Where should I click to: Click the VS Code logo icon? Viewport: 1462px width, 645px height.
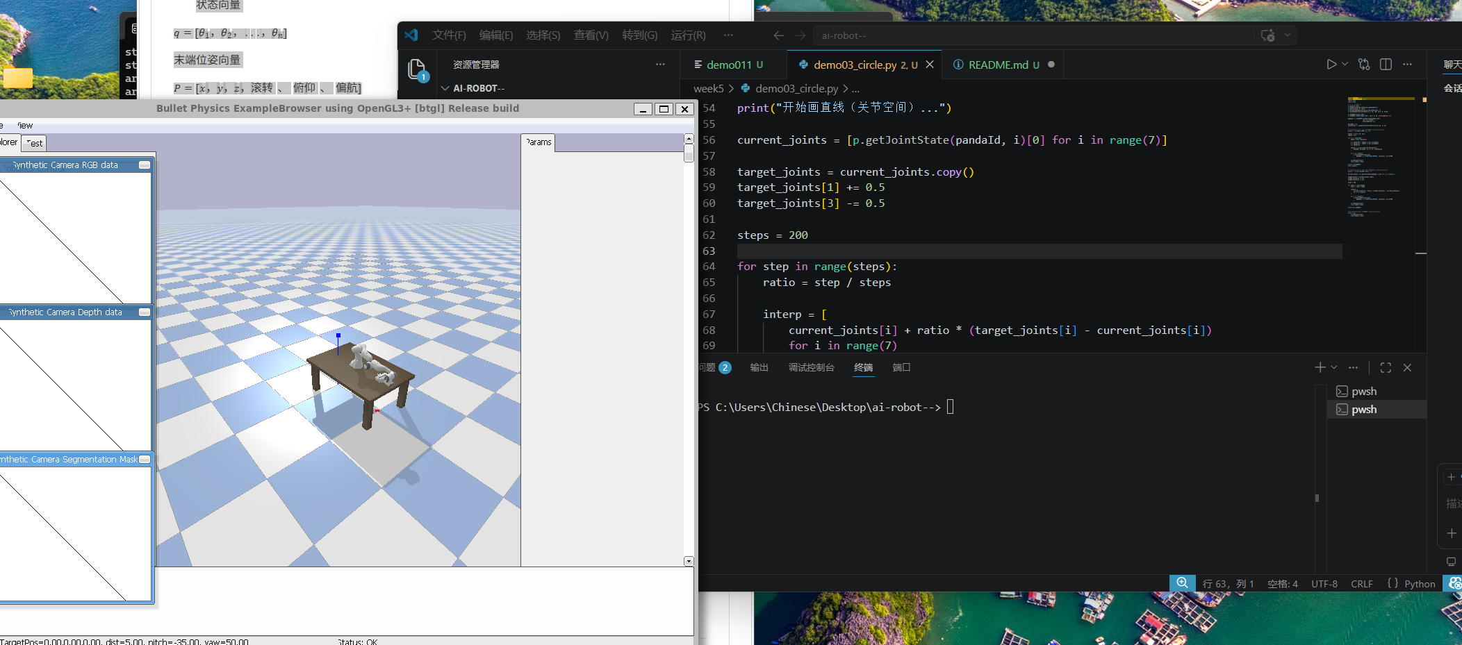(411, 35)
